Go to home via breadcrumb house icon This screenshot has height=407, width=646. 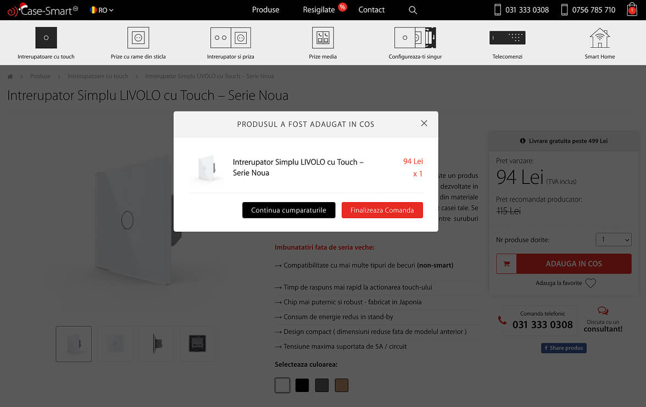pyautogui.click(x=10, y=76)
